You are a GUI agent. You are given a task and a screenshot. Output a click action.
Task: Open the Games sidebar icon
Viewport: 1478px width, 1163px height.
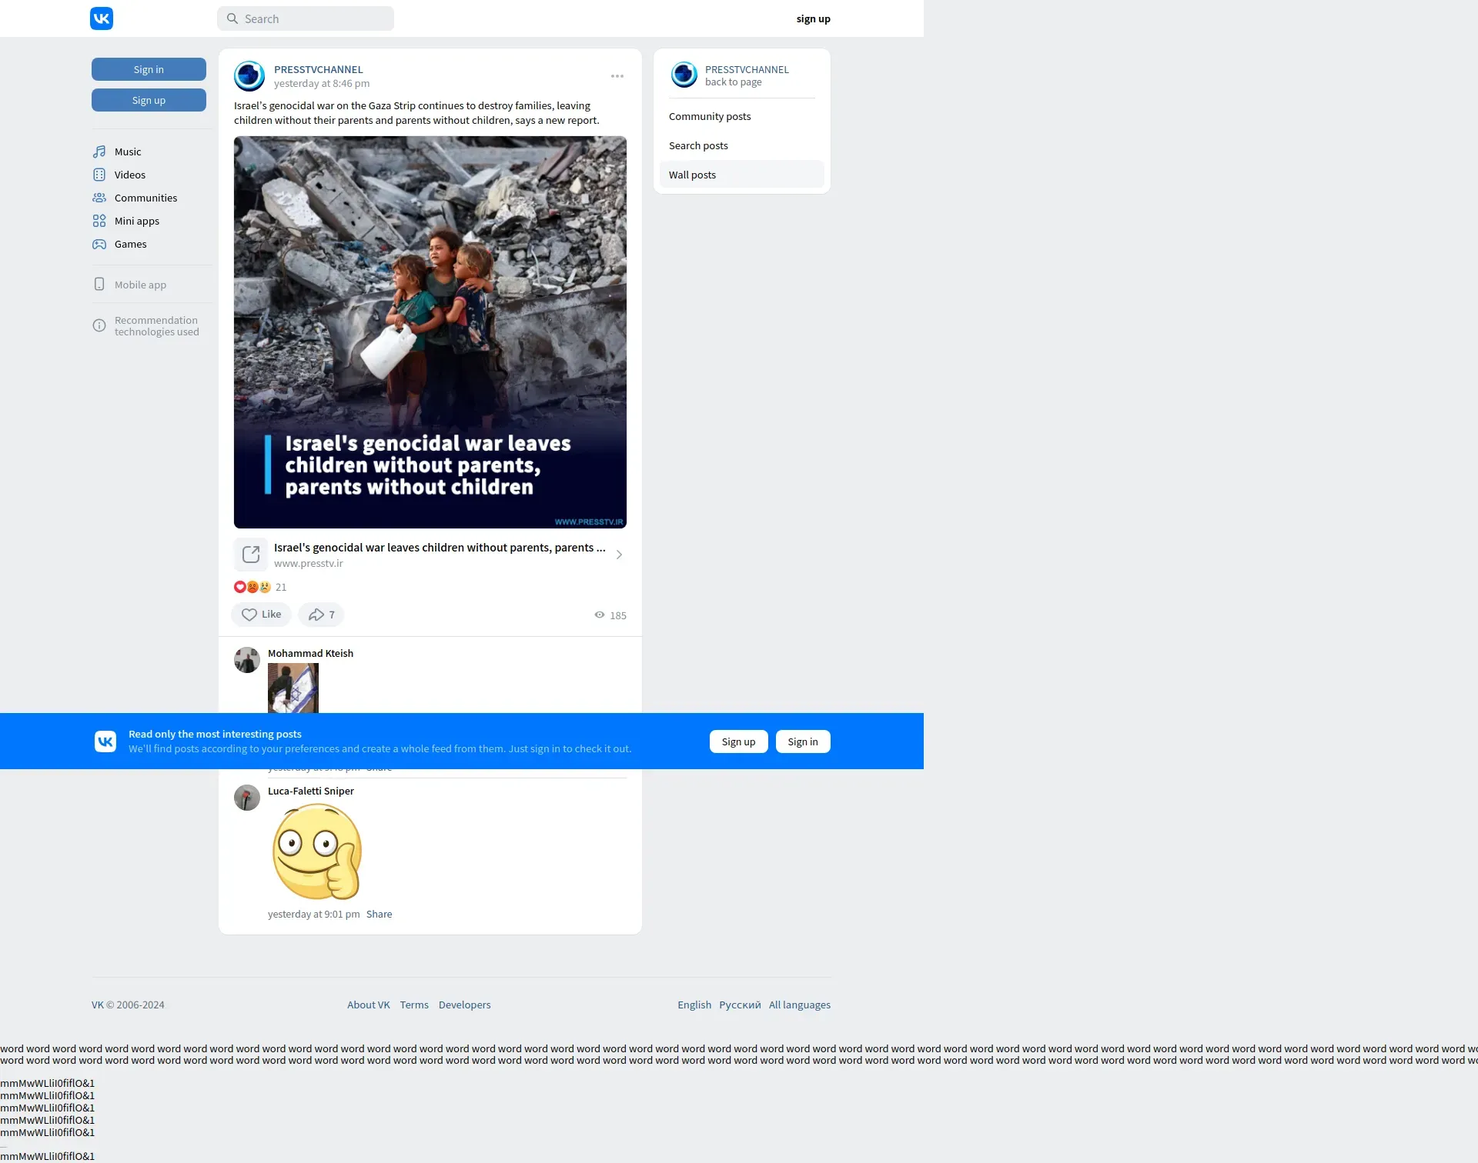click(x=99, y=244)
